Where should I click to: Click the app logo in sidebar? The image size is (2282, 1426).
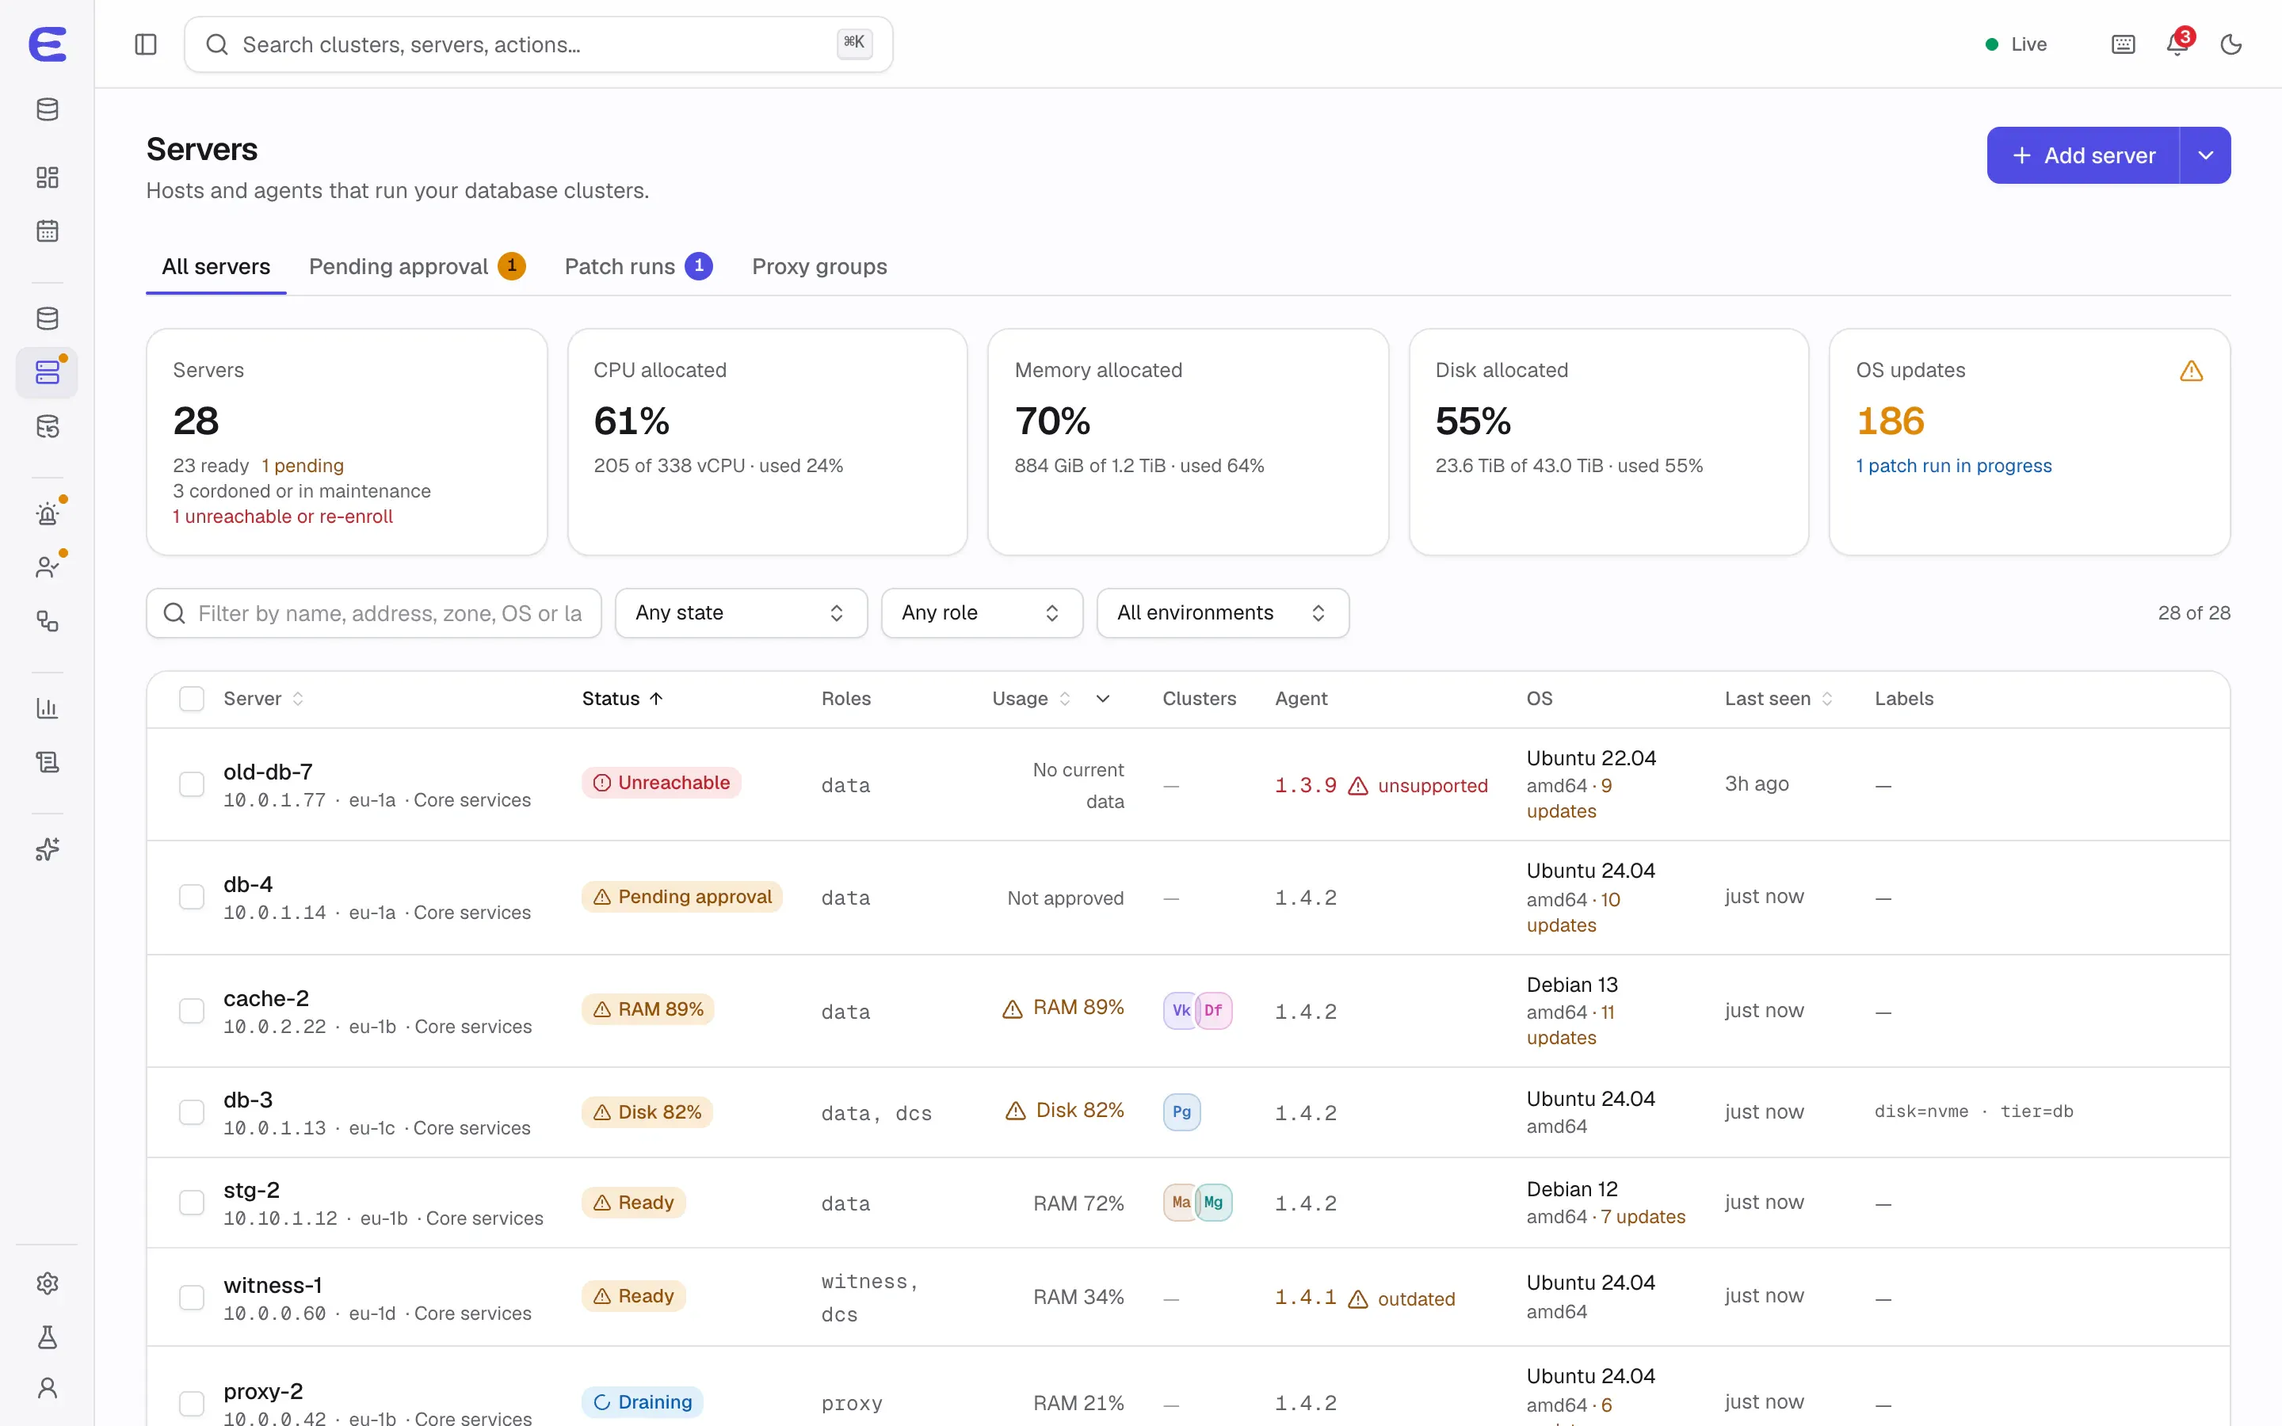pyautogui.click(x=48, y=44)
